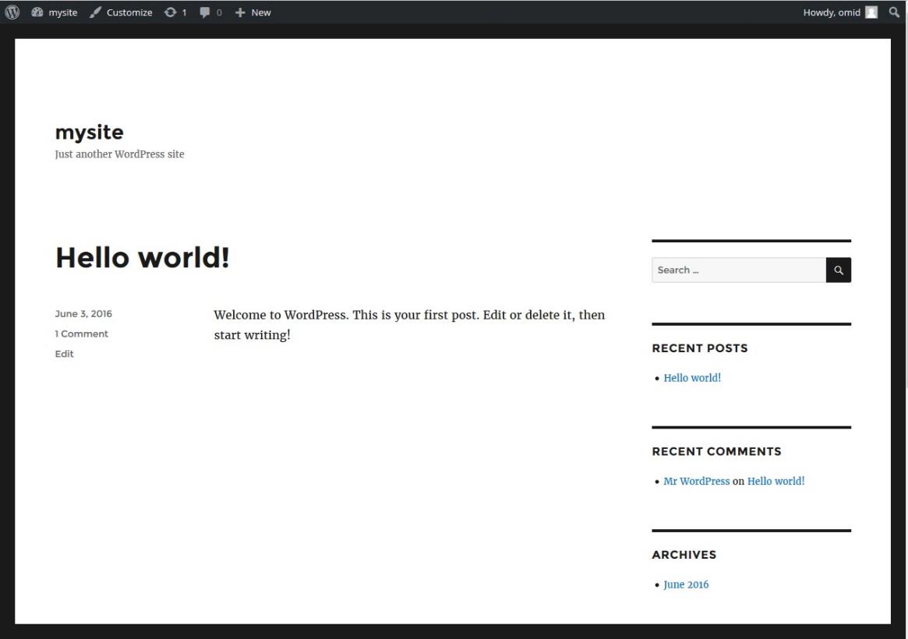Click the Edit link under post meta
This screenshot has height=639, width=908.
64,354
